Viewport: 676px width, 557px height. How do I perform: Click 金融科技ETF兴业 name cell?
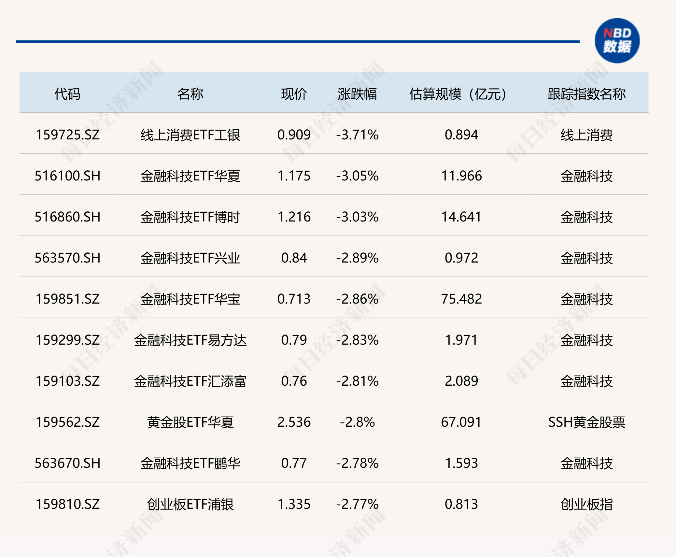click(190, 258)
